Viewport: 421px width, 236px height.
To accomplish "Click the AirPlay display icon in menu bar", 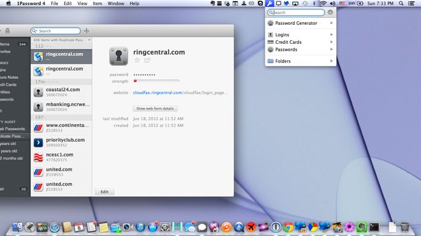I will 295,3.
